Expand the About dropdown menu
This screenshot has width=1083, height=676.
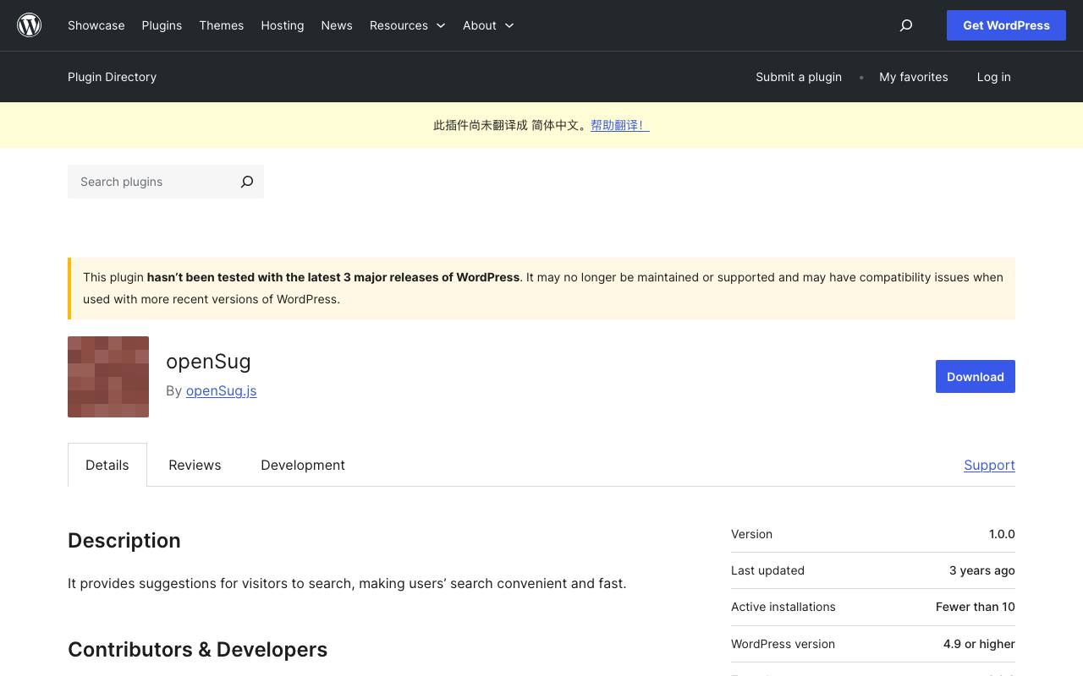(488, 25)
